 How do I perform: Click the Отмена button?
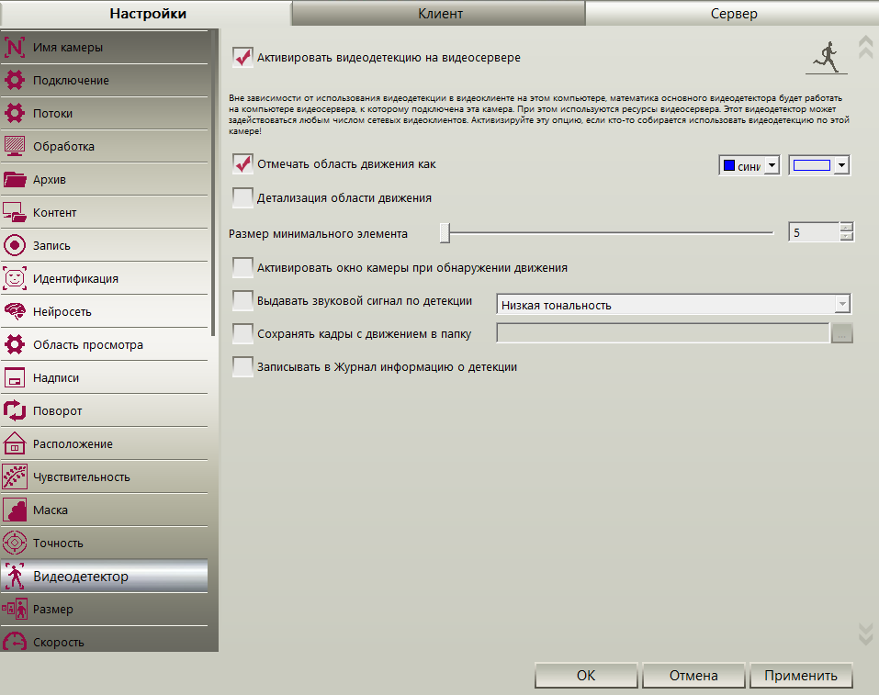693,676
